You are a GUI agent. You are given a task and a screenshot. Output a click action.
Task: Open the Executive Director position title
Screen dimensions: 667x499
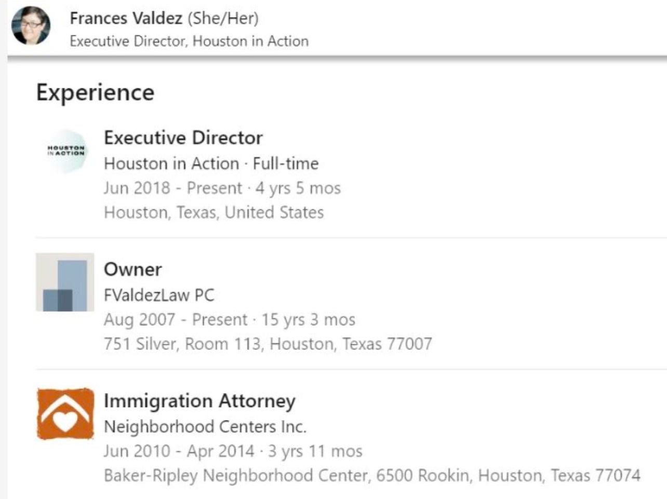coord(183,138)
